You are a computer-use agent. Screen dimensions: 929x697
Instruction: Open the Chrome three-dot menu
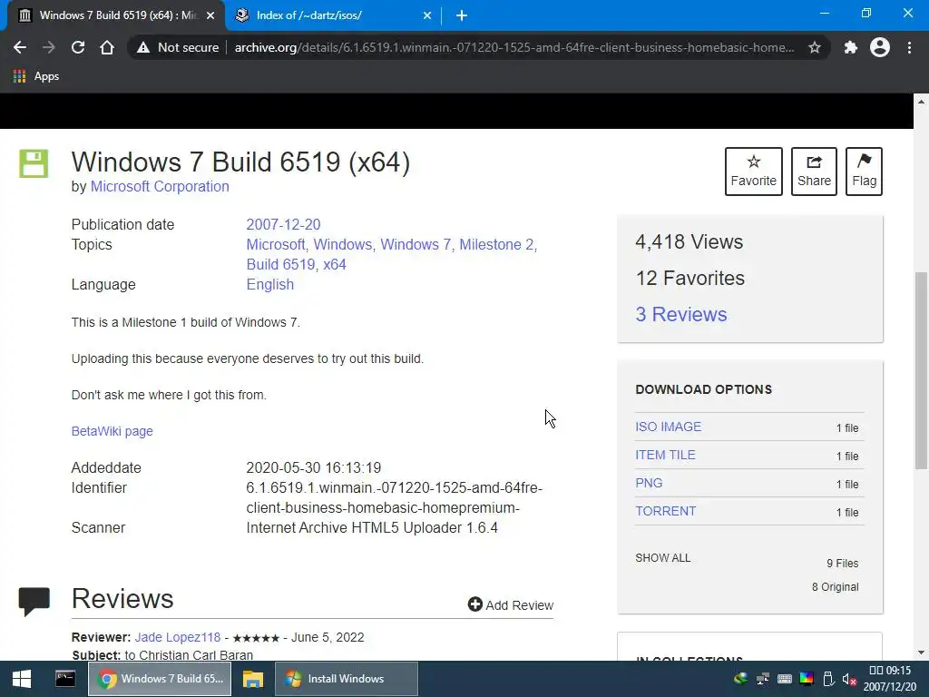click(x=909, y=47)
